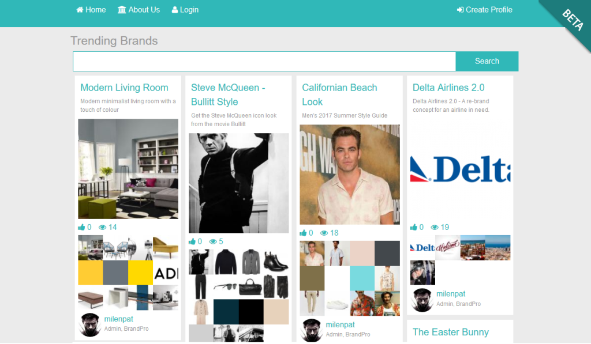The width and height of the screenshot is (591, 344).
Task: Select the Welcome script thumbnail
Action: [x=448, y=248]
